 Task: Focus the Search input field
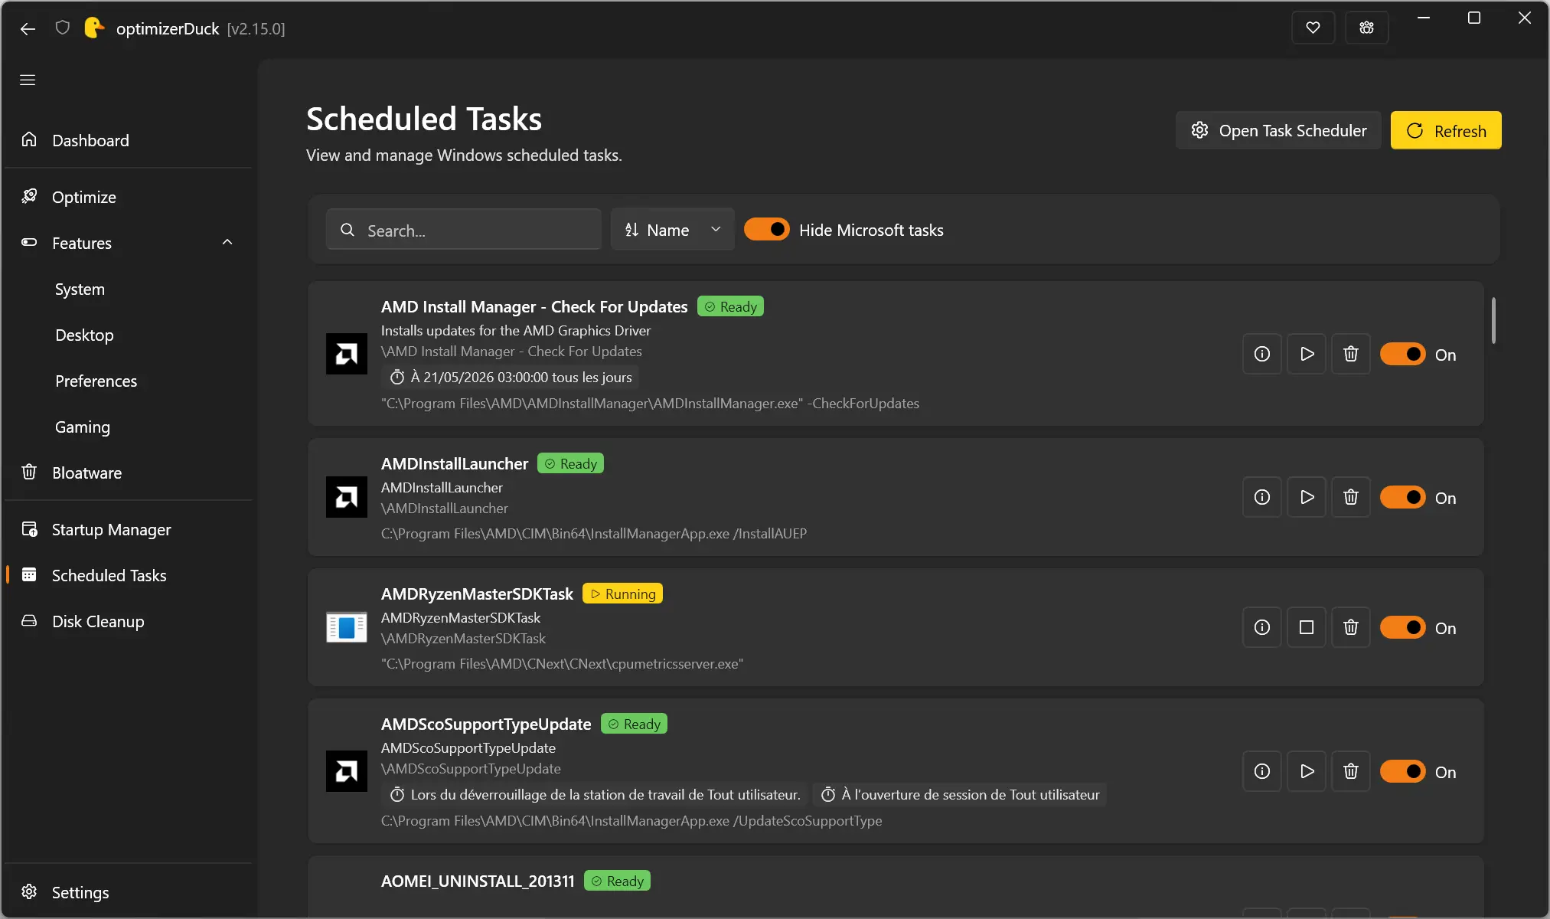click(463, 229)
